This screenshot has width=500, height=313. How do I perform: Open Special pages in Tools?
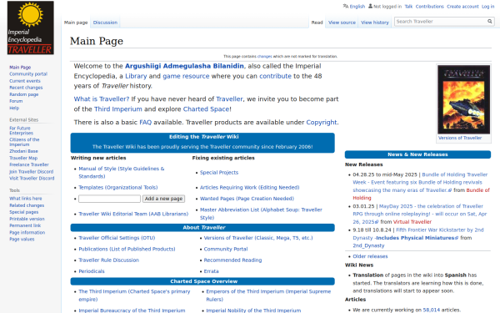[x=24, y=212]
